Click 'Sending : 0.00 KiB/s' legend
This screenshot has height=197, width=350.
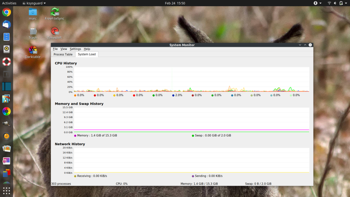click(x=209, y=176)
